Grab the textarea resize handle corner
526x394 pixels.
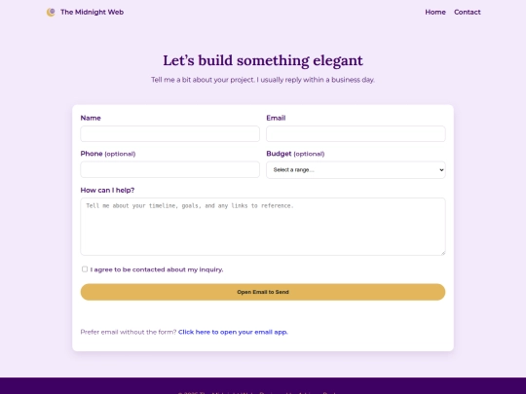443,253
